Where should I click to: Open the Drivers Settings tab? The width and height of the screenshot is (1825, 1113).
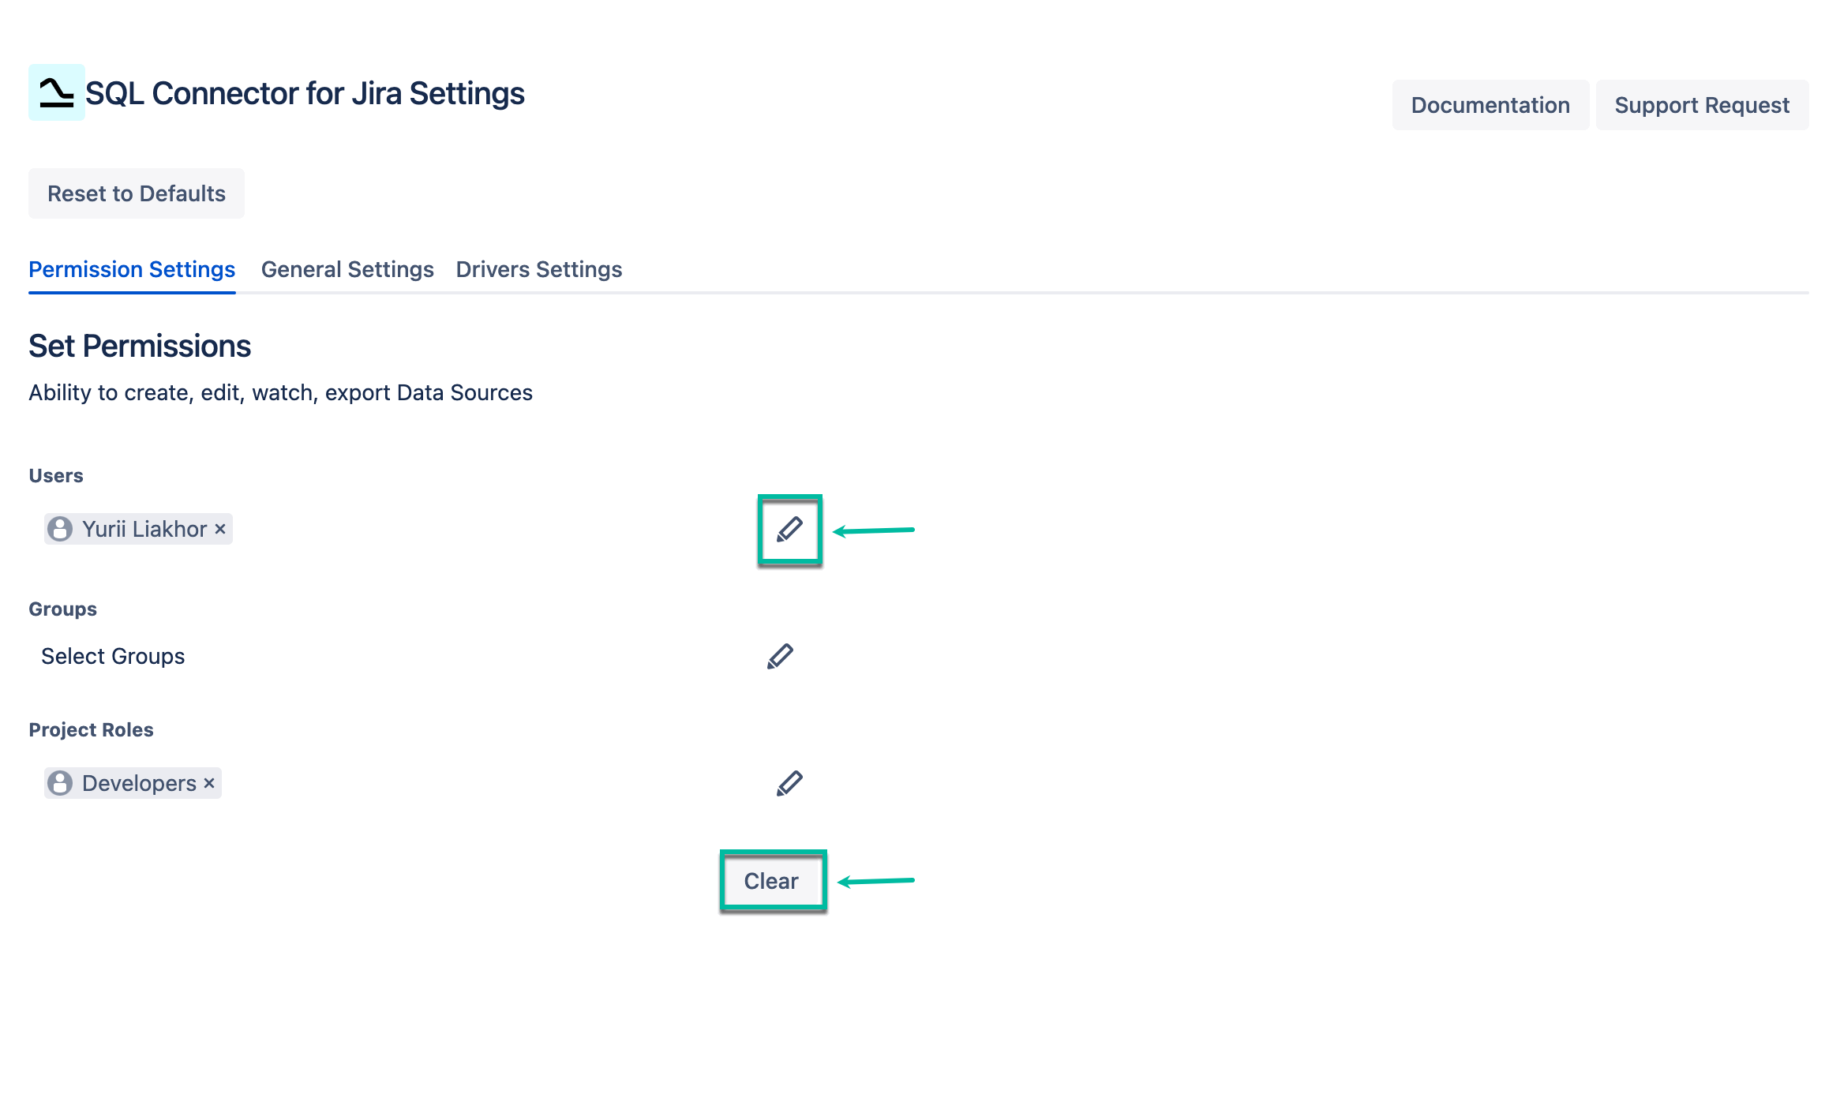538,269
